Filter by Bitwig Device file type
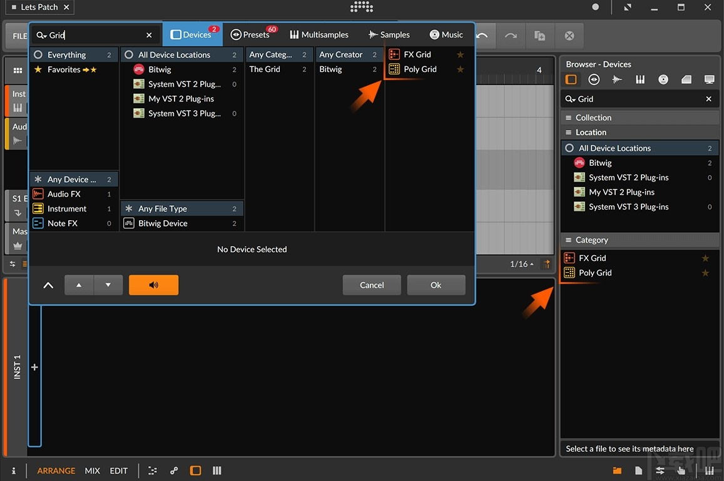The image size is (724, 481). 182,223
